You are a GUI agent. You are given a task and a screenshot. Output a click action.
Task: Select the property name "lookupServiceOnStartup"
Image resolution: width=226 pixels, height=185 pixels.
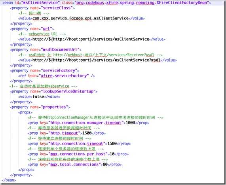point(68,91)
